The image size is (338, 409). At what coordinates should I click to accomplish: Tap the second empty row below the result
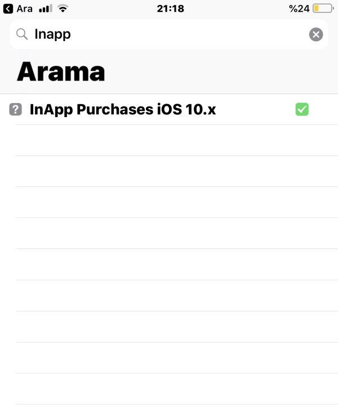coord(169,171)
